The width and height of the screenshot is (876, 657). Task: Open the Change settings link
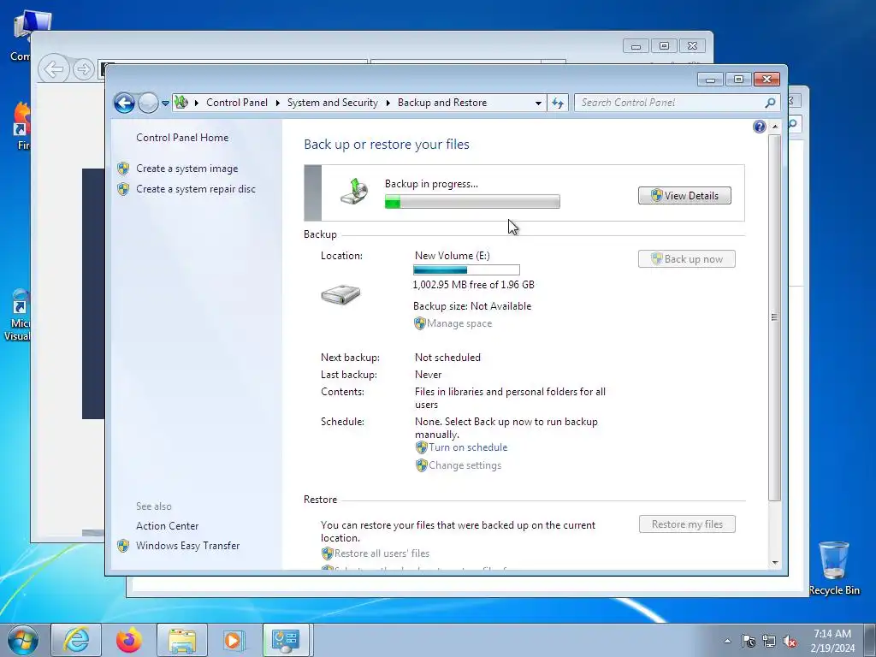coord(465,465)
